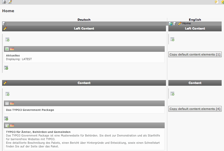Screen dimensions: 224x151
Task: Click the pencil edit icon beside English Home
Action: tap(180, 24)
